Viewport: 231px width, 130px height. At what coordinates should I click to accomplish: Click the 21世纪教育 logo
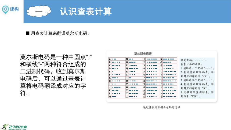coord(13,127)
